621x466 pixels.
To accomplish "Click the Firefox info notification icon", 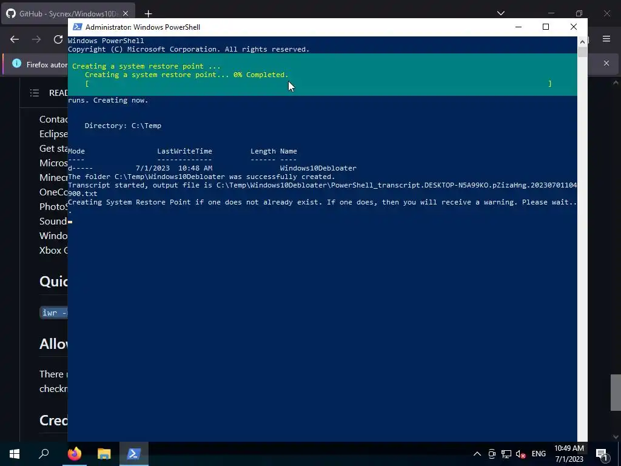I will pyautogui.click(x=16, y=63).
